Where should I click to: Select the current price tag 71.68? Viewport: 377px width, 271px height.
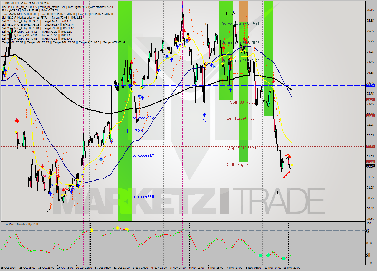click(370, 166)
